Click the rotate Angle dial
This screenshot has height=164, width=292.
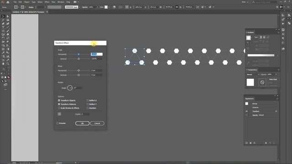point(70,88)
